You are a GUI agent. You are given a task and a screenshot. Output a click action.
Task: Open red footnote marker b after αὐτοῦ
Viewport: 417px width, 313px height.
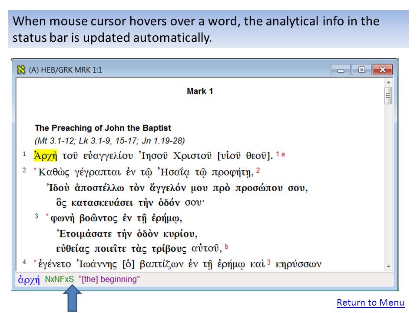point(227,246)
